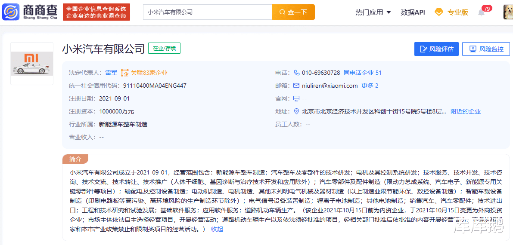Click the monitor icon next to 官网
Image resolution: width=513 pixels, height=245 pixels.
point(296,98)
